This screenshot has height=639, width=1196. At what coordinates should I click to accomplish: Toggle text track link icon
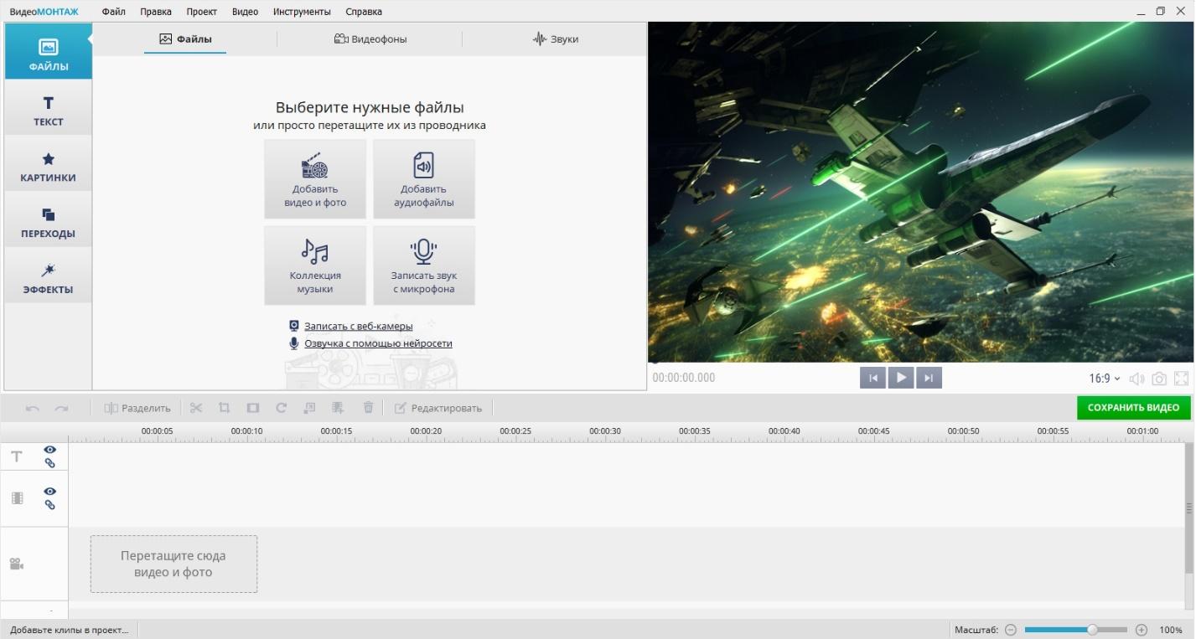click(50, 462)
